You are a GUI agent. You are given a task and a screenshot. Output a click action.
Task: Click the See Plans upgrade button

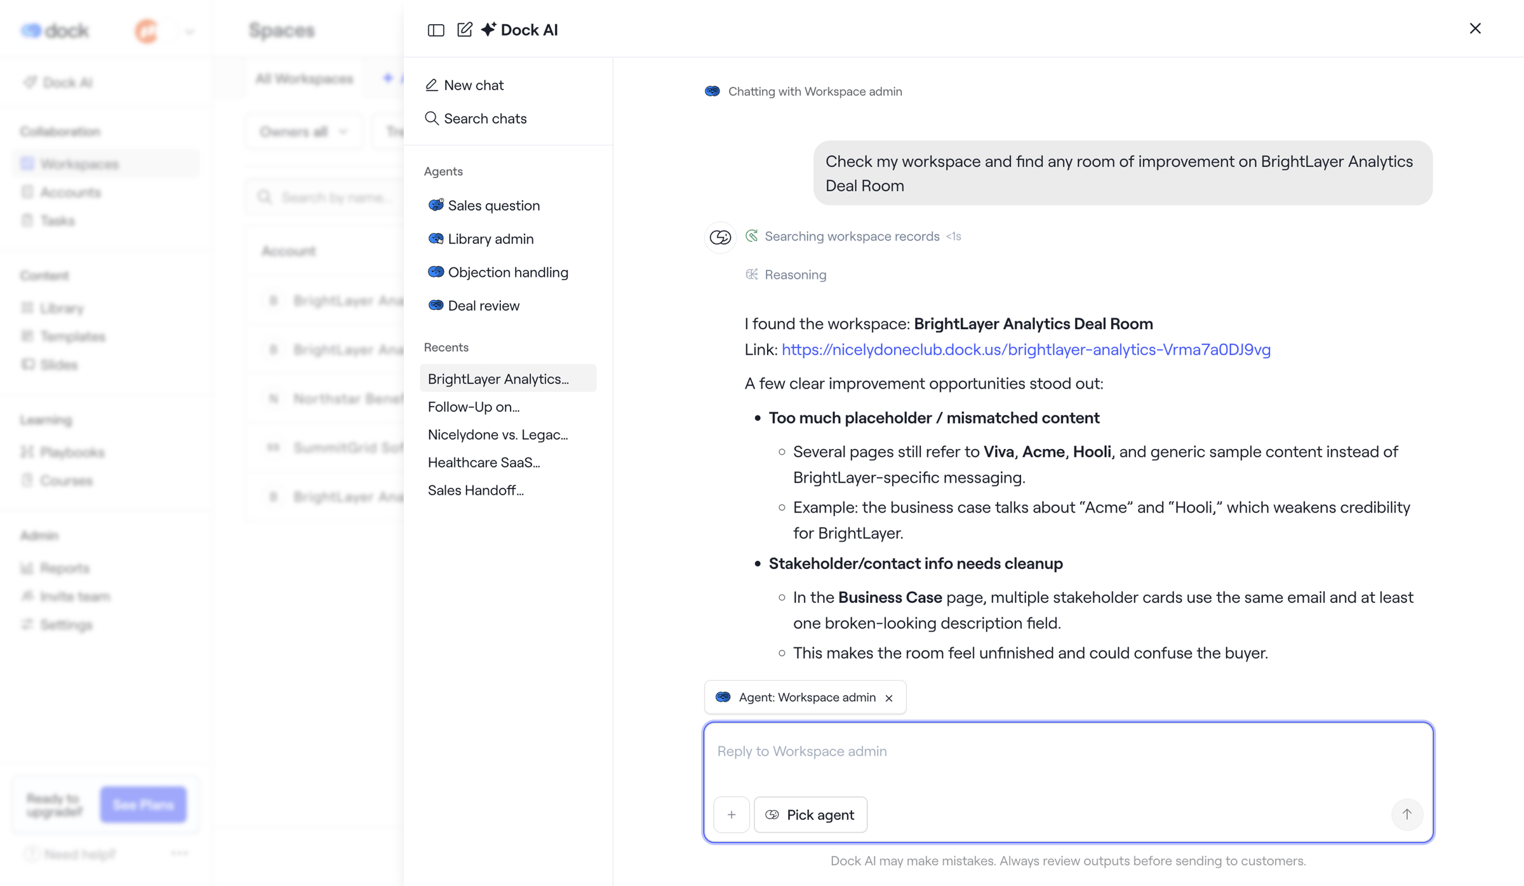pos(143,805)
